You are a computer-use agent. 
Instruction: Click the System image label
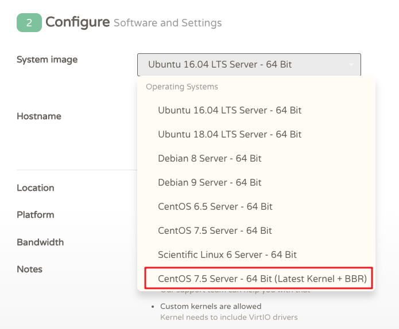click(x=47, y=60)
